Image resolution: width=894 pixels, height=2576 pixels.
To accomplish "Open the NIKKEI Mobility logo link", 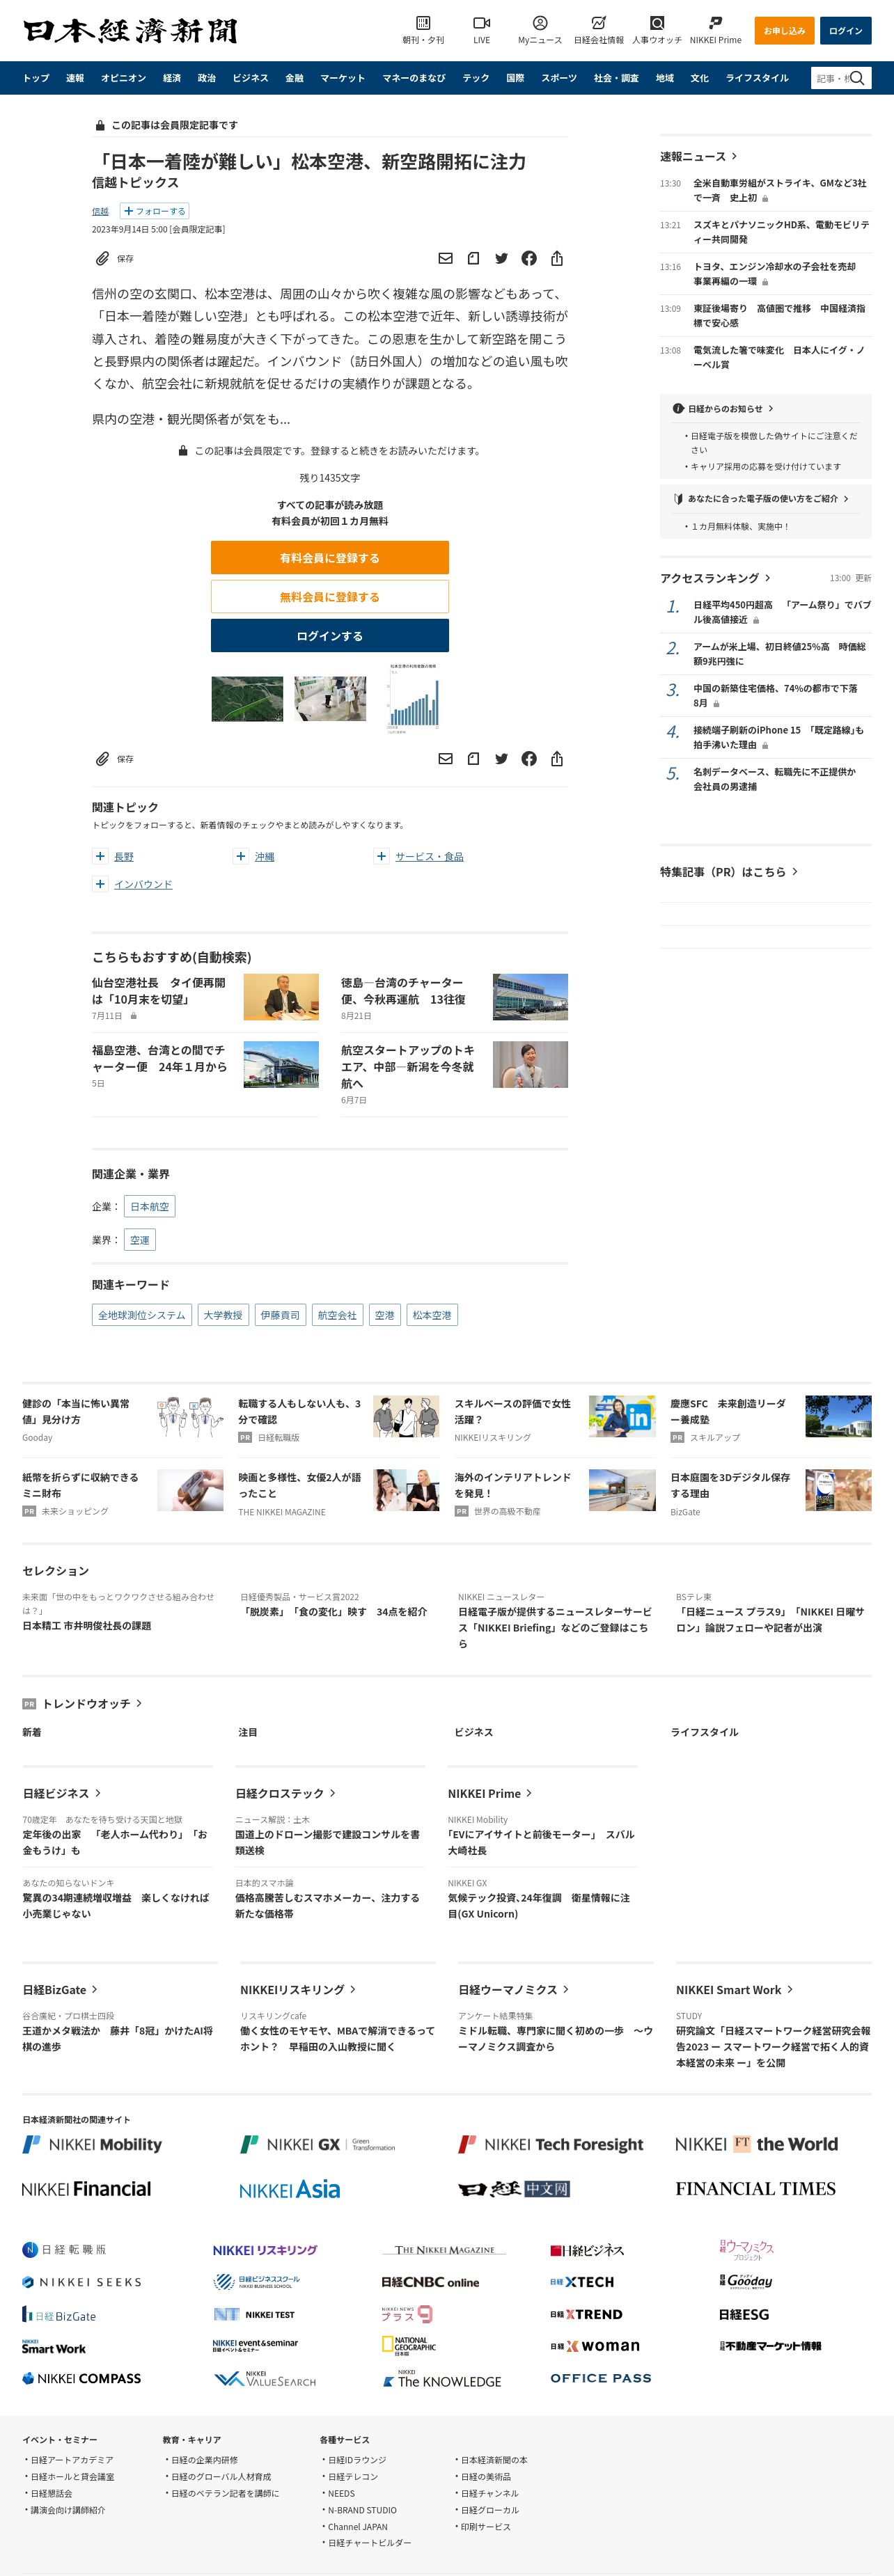I will tap(92, 2144).
